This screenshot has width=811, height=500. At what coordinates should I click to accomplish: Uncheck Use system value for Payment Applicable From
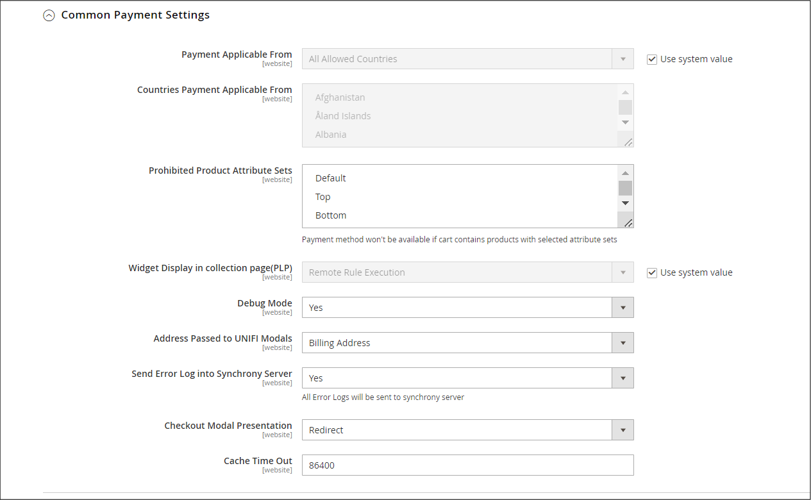pyautogui.click(x=652, y=59)
